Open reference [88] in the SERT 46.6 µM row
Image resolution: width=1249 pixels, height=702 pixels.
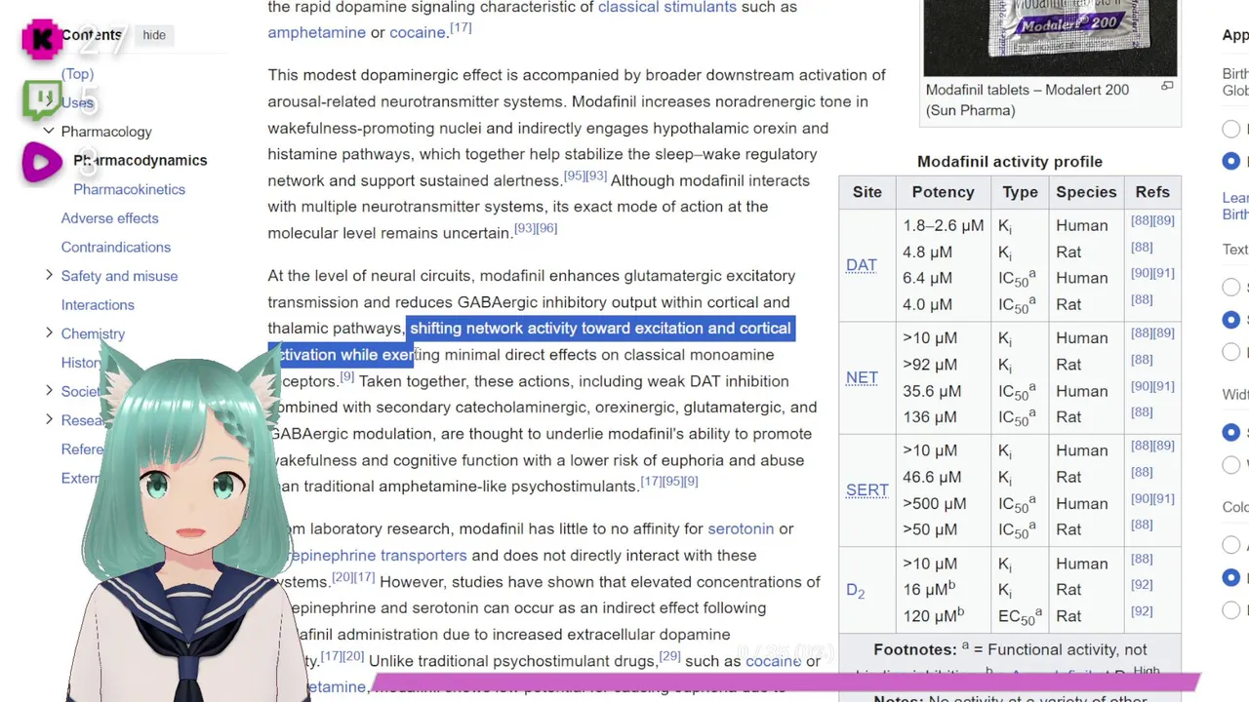(x=1142, y=473)
